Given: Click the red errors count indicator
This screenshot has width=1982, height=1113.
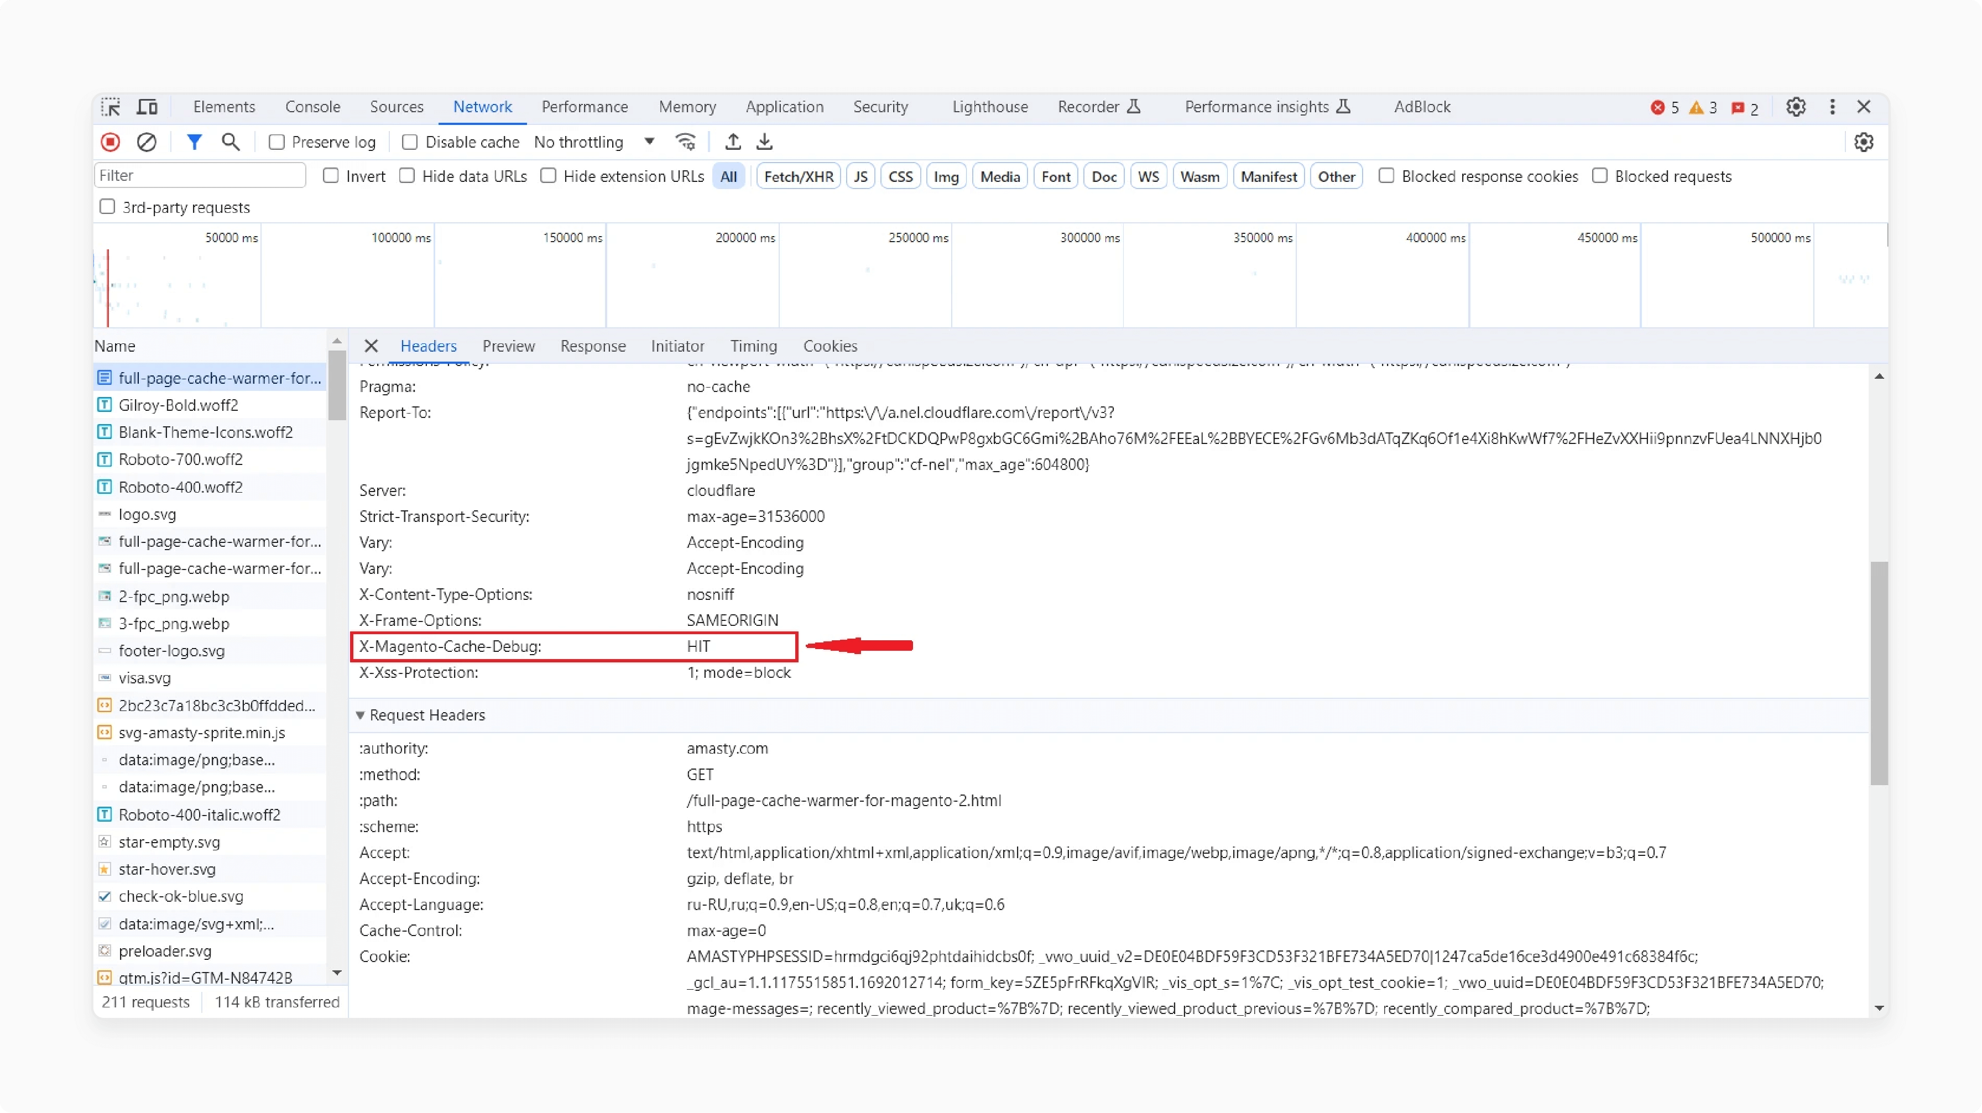Looking at the screenshot, I should pos(1665,108).
